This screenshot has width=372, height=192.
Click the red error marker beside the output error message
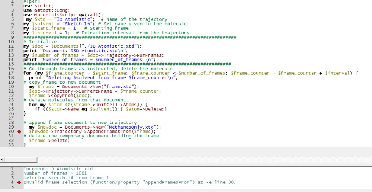19,183
